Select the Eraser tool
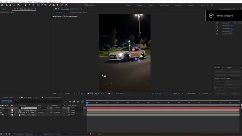 (x=57, y=5)
